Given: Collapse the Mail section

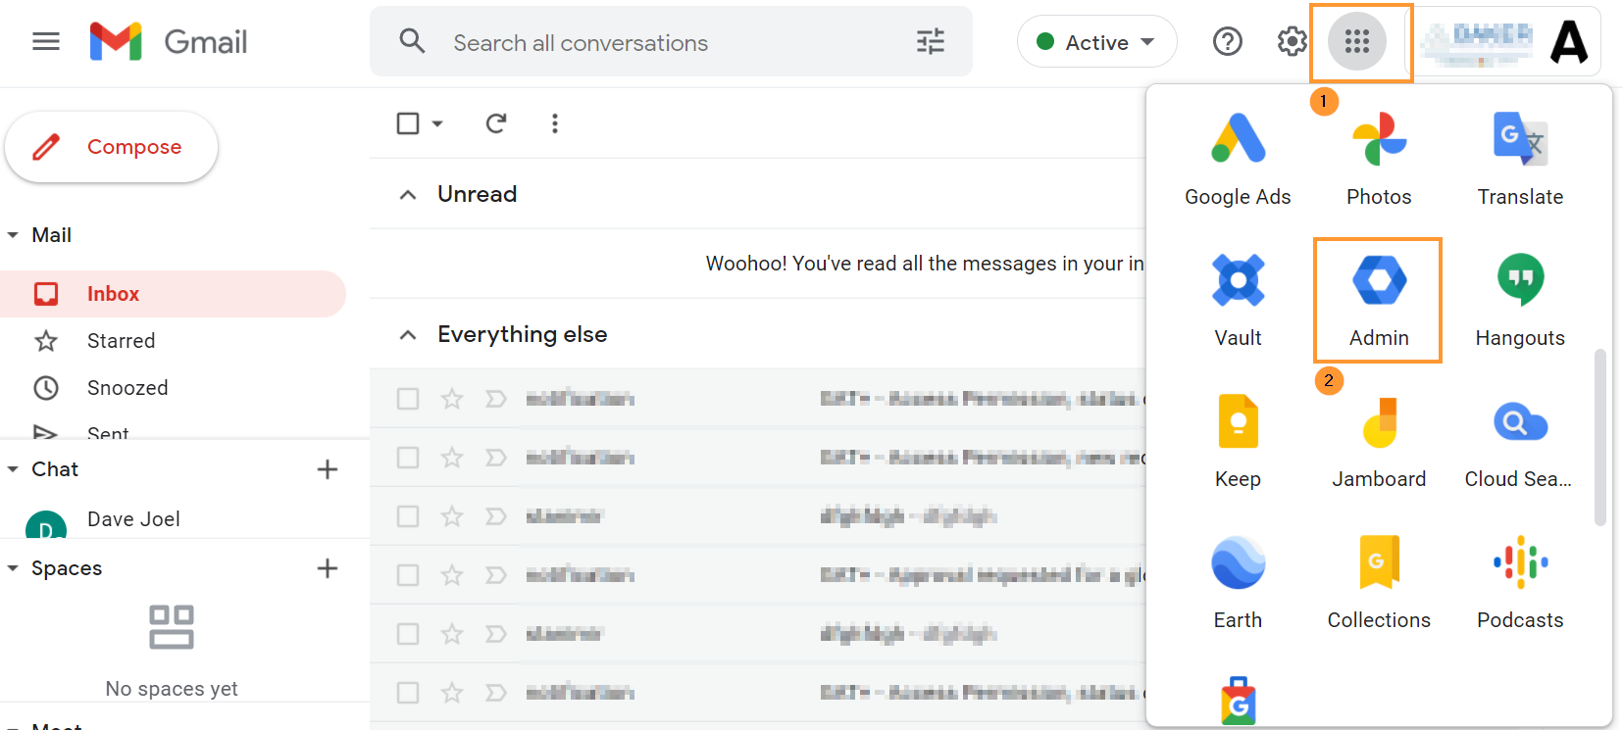Looking at the screenshot, I should (x=13, y=235).
